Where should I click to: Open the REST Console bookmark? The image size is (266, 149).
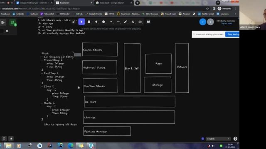pos(150,14)
